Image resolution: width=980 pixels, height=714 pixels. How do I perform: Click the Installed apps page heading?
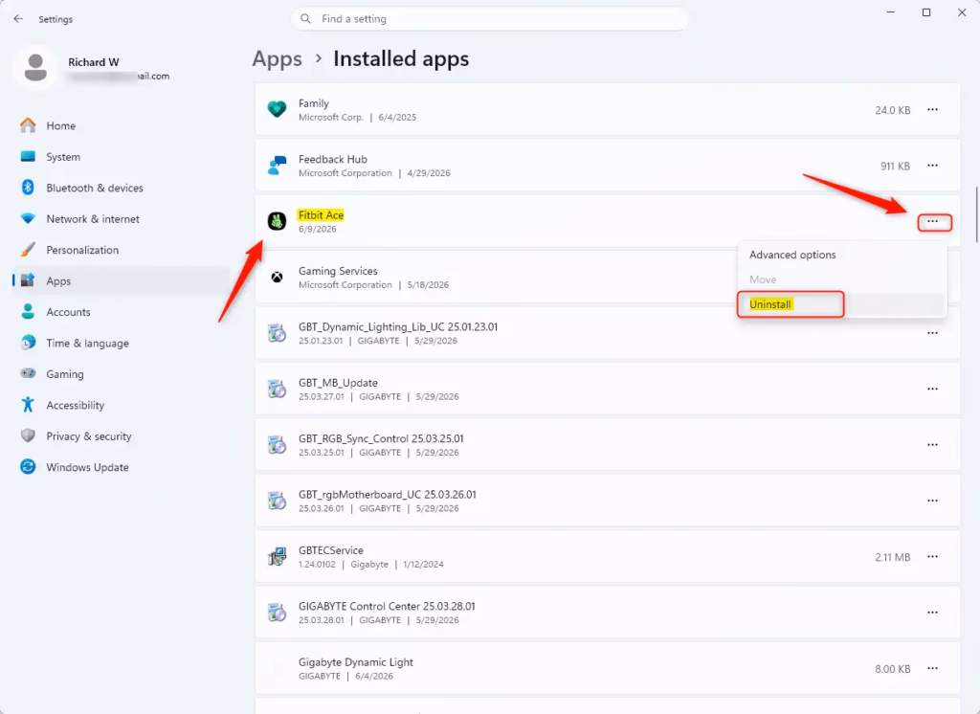tap(401, 58)
